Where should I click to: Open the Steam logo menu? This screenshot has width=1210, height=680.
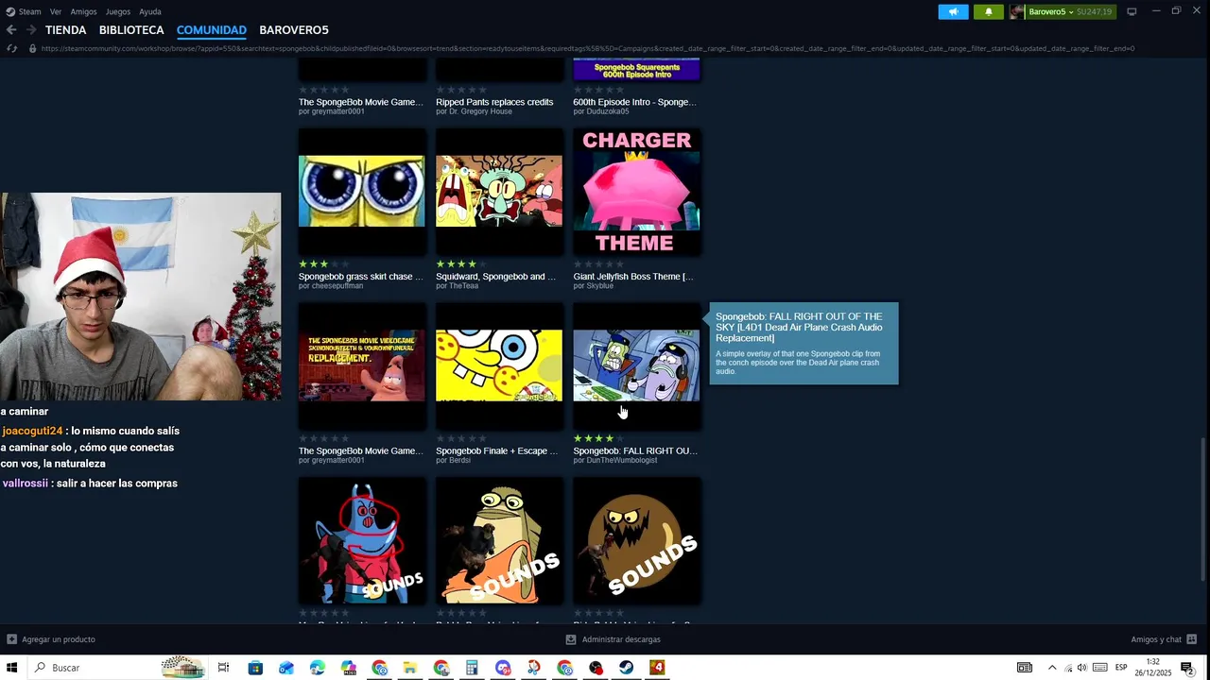pos(24,11)
